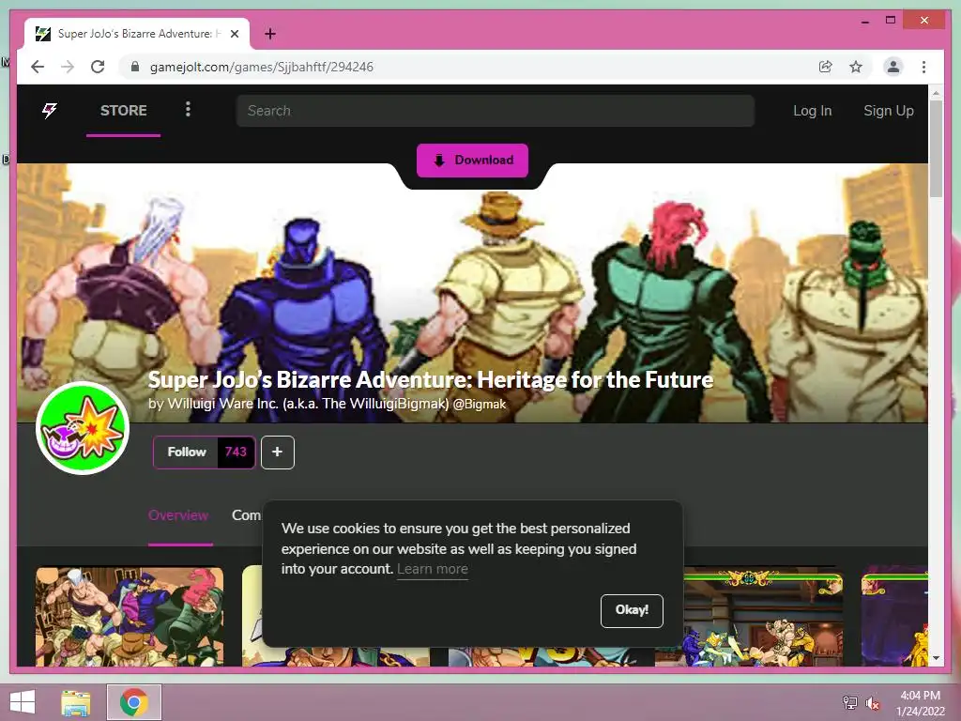Click the @Bigmak developer handle

pos(480,404)
